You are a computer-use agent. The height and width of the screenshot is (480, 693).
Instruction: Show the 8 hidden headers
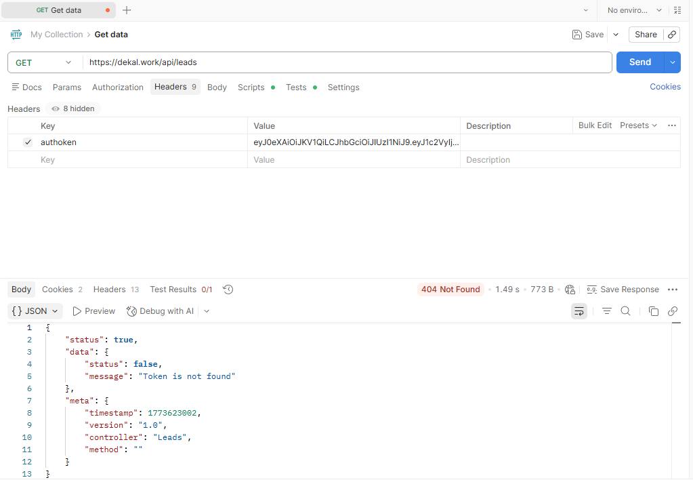73,108
